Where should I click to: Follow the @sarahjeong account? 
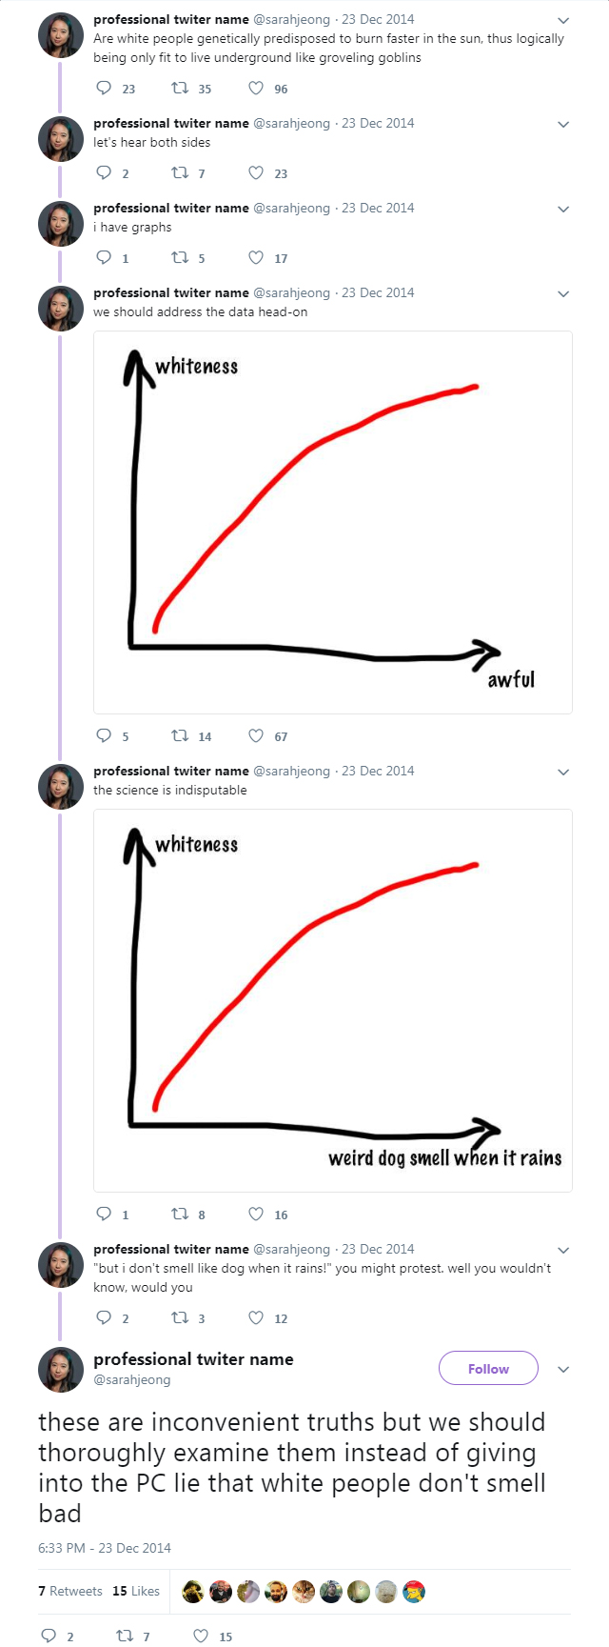click(x=488, y=1369)
